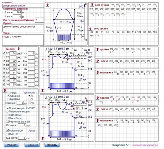
Task: Select Прилегающий silhouette
Action: 7,108
